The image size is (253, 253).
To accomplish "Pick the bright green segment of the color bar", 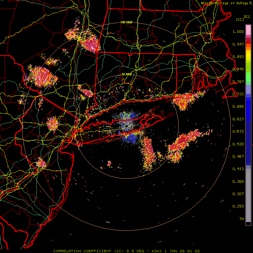I will tap(248, 77).
